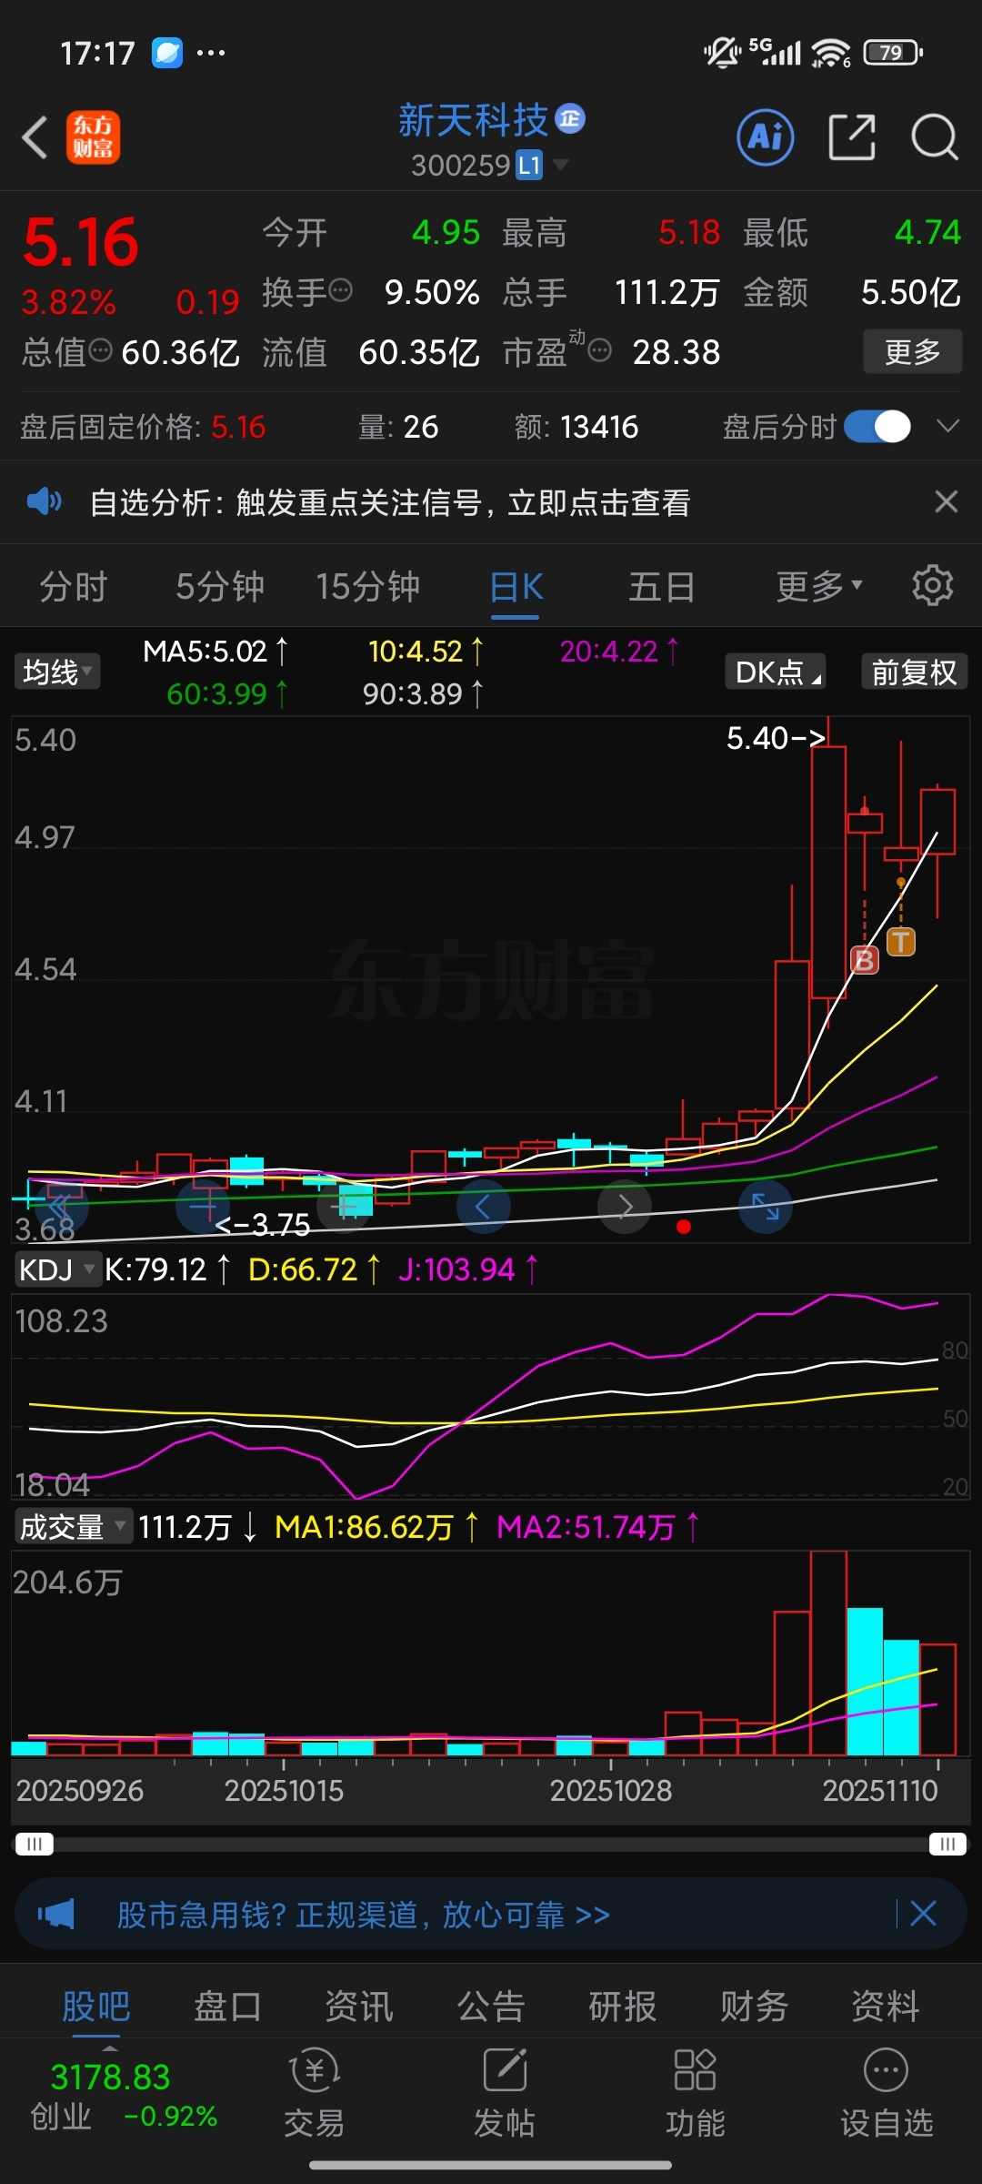Open 自选分析 signal notification text
982x2184 pixels.
pyautogui.click(x=390, y=502)
